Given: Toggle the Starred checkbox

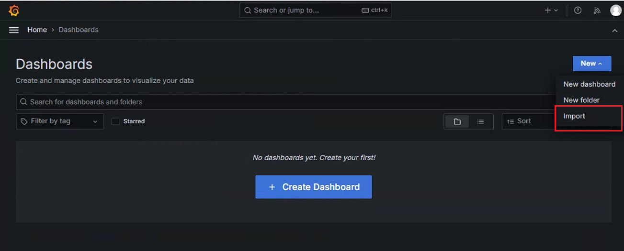Looking at the screenshot, I should coord(115,121).
